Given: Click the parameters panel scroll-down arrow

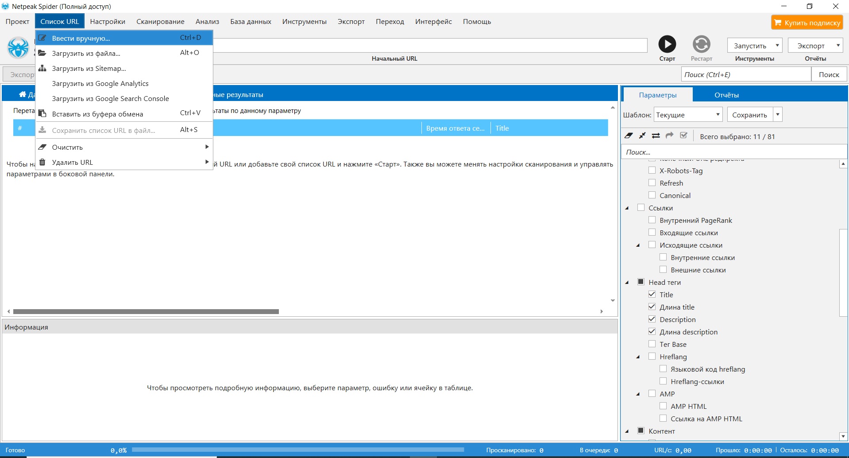Looking at the screenshot, I should click(843, 436).
